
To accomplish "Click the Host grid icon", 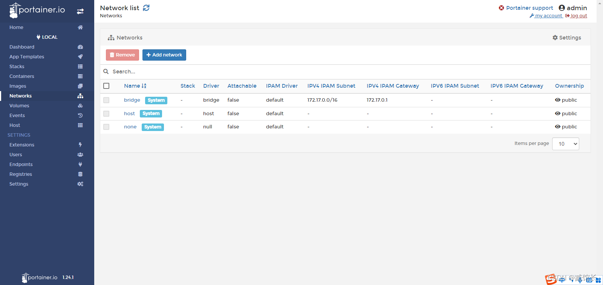I will coord(80,125).
